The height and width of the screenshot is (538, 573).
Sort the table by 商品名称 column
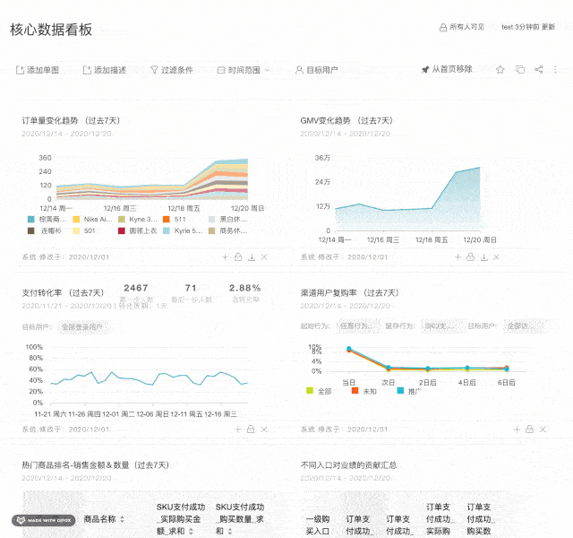click(122, 519)
